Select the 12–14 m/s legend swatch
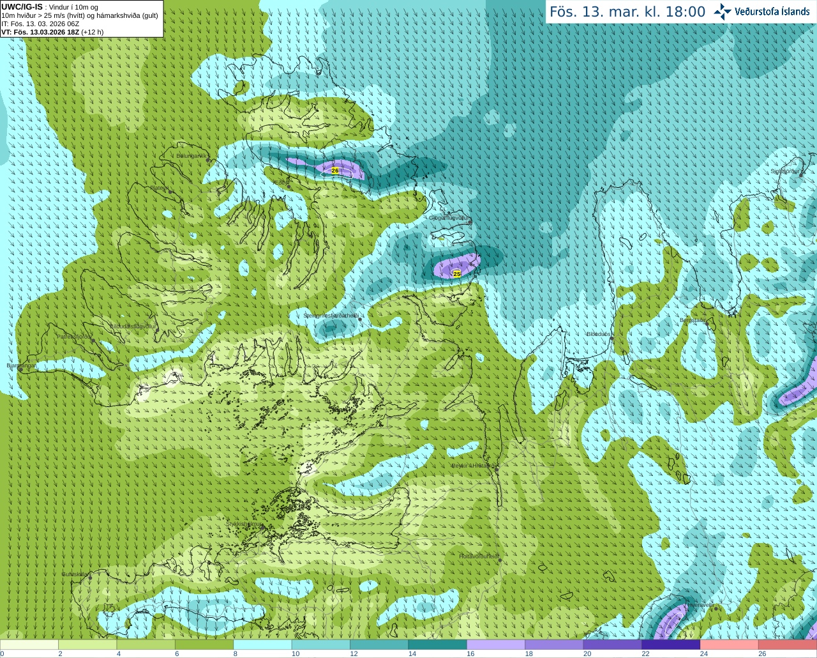Image resolution: width=817 pixels, height=658 pixels. pos(380,645)
